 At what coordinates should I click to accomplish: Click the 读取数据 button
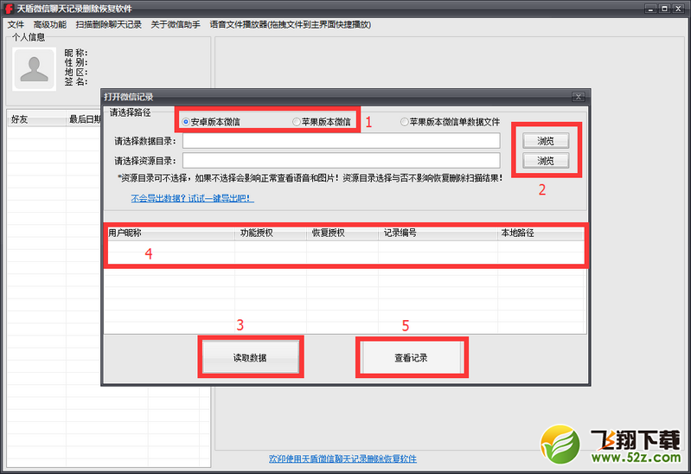click(x=250, y=357)
